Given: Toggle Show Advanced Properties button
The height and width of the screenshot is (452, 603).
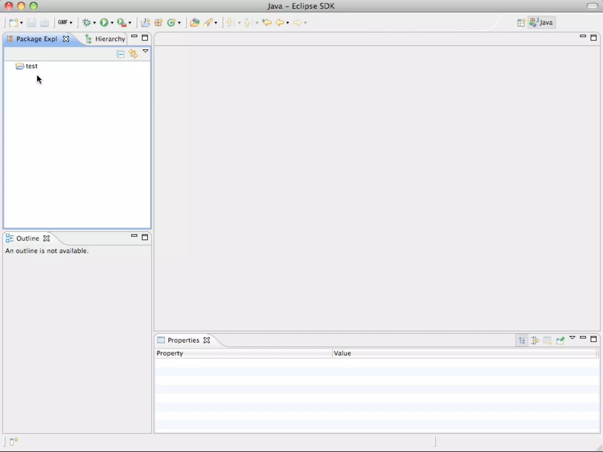Looking at the screenshot, I should (535, 340).
